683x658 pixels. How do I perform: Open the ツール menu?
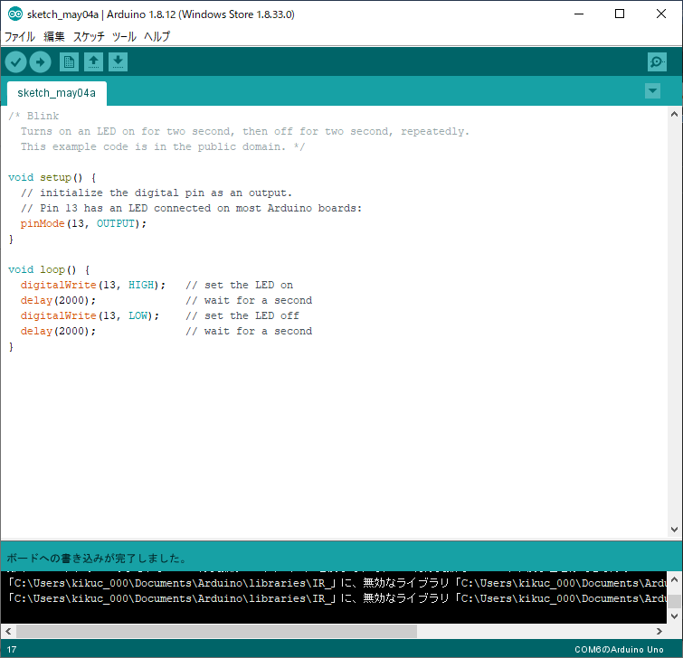(x=124, y=37)
